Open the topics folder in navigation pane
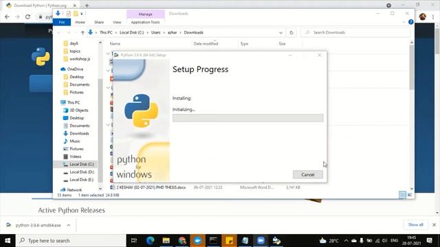The image size is (440, 247). tap(75, 51)
